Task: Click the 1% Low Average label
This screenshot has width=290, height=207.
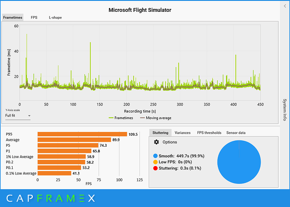Action: (x=19, y=157)
